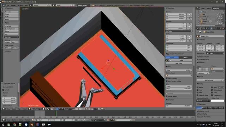This screenshot has height=127, width=226.
Task: Open the Set Origin dropdown
Action: click(x=11, y=37)
